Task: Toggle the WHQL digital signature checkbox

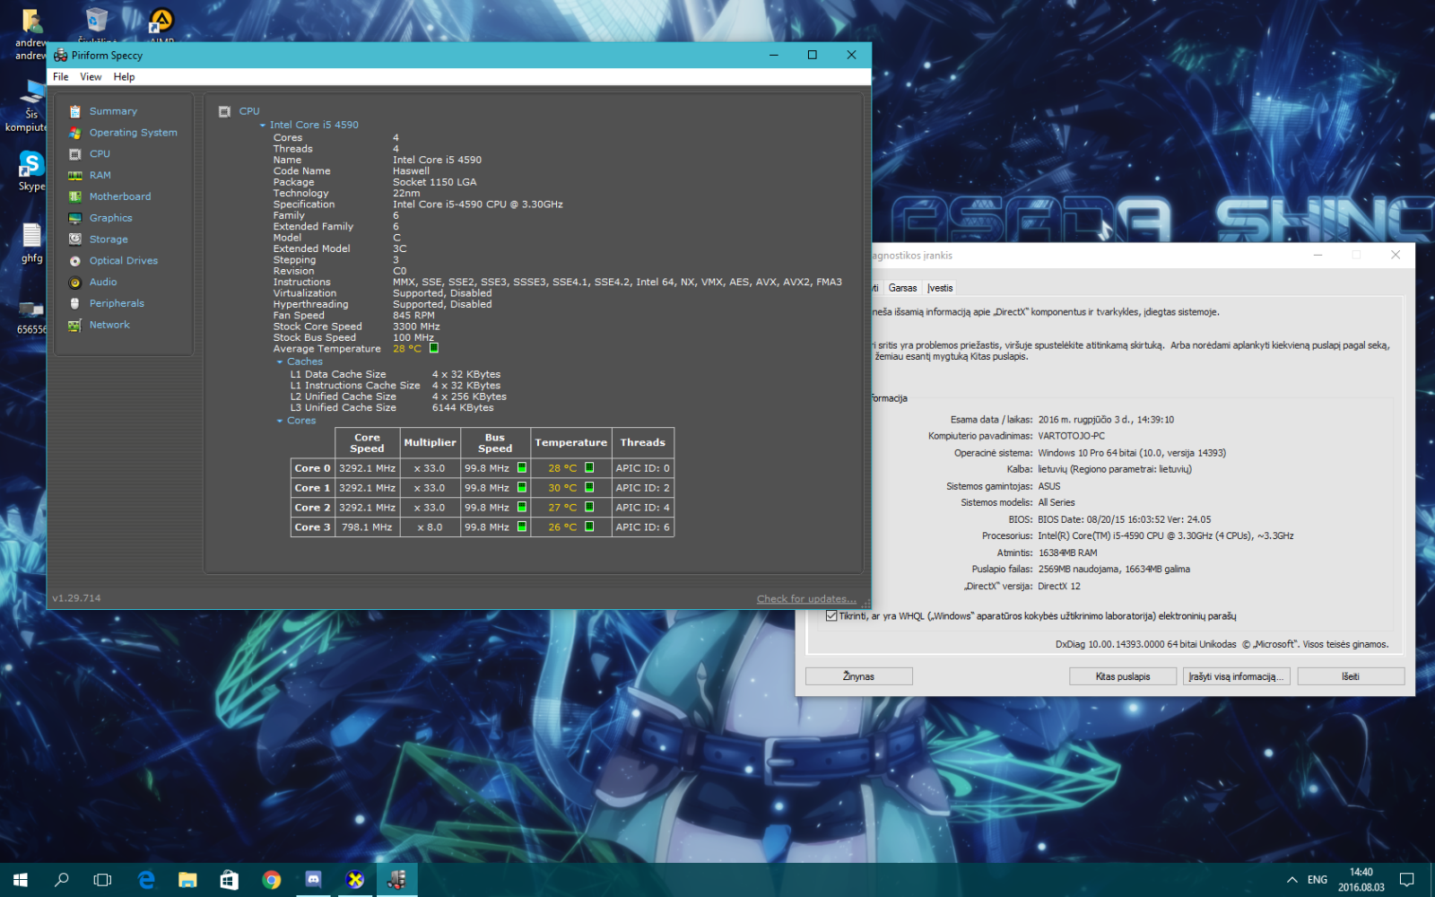Action: [x=831, y=615]
